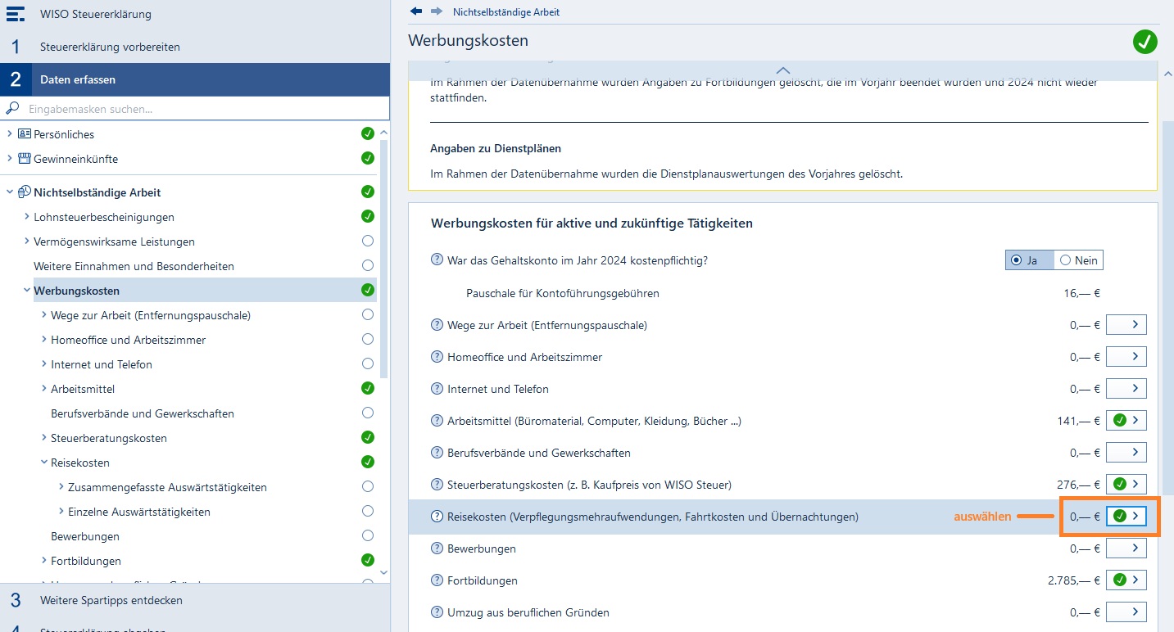
Task: Collapse the Reisekosten tree node
Action: [x=44, y=463]
